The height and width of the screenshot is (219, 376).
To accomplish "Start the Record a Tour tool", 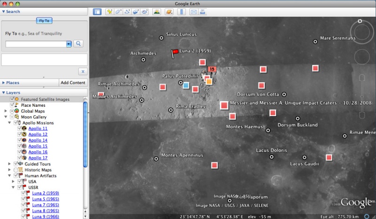I will pyautogui.click(x=144, y=12).
